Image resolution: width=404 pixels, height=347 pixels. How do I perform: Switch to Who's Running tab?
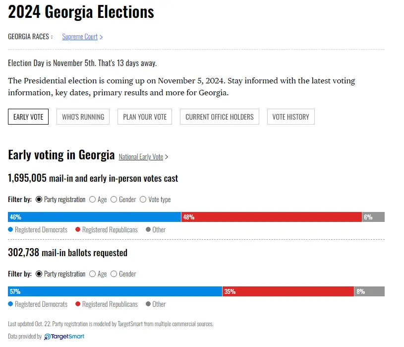tap(83, 117)
